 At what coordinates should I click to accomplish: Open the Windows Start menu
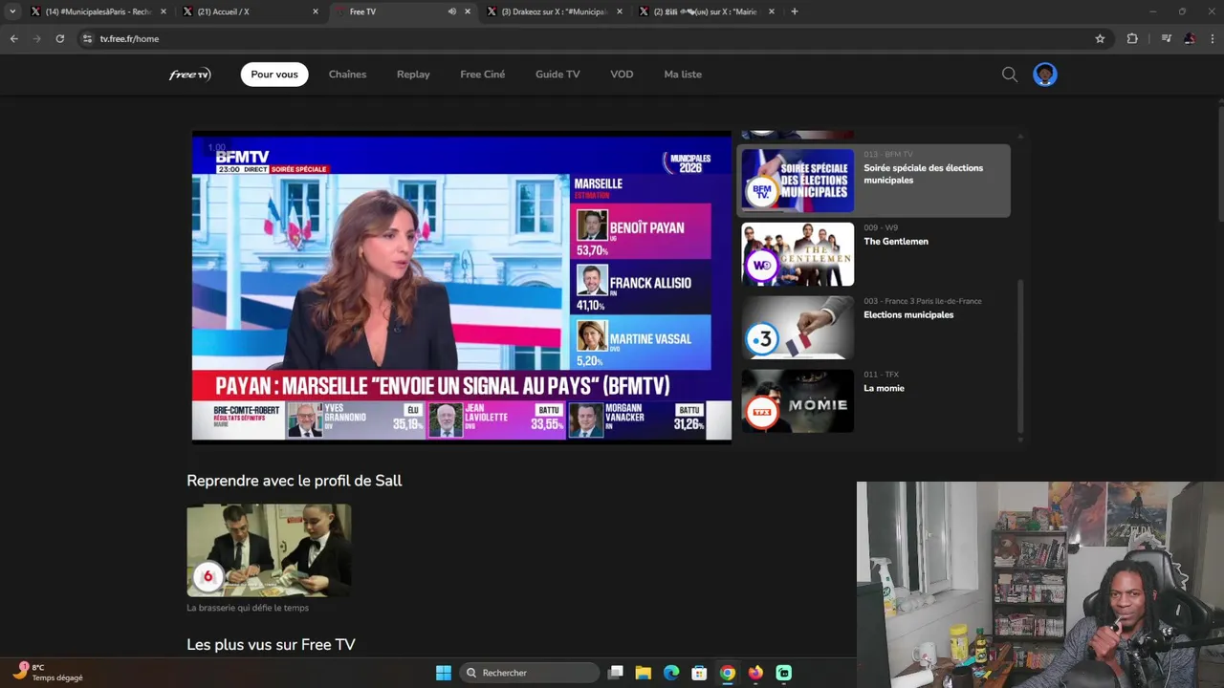(444, 673)
